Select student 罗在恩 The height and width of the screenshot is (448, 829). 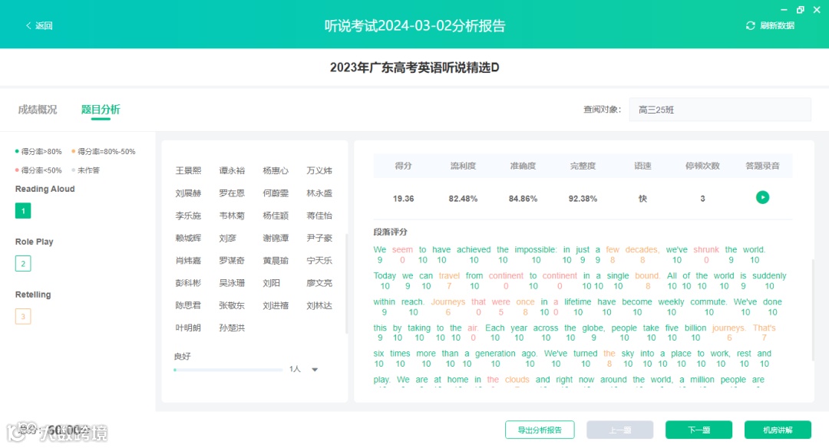click(x=232, y=193)
